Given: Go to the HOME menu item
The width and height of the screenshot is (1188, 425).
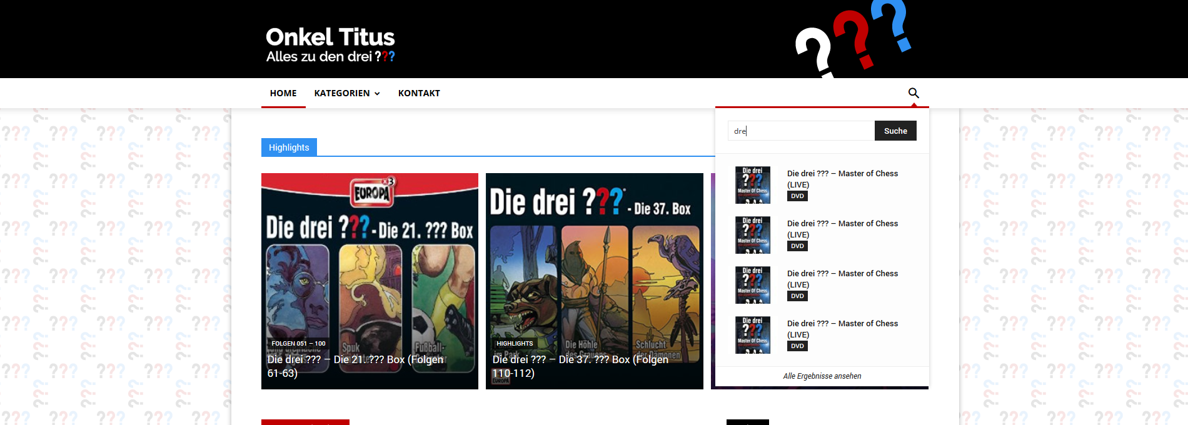Looking at the screenshot, I should coord(283,93).
